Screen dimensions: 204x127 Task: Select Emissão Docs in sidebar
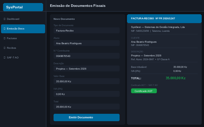[x=23, y=29]
